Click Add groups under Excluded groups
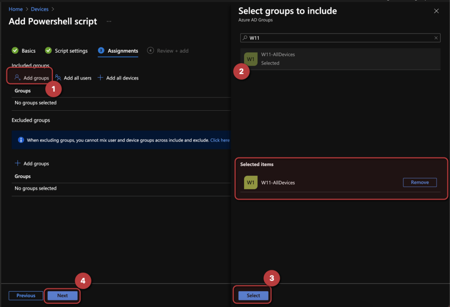450x307 pixels. tap(31, 163)
